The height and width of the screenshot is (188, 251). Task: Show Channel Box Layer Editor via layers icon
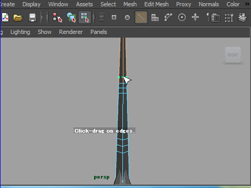(243, 18)
